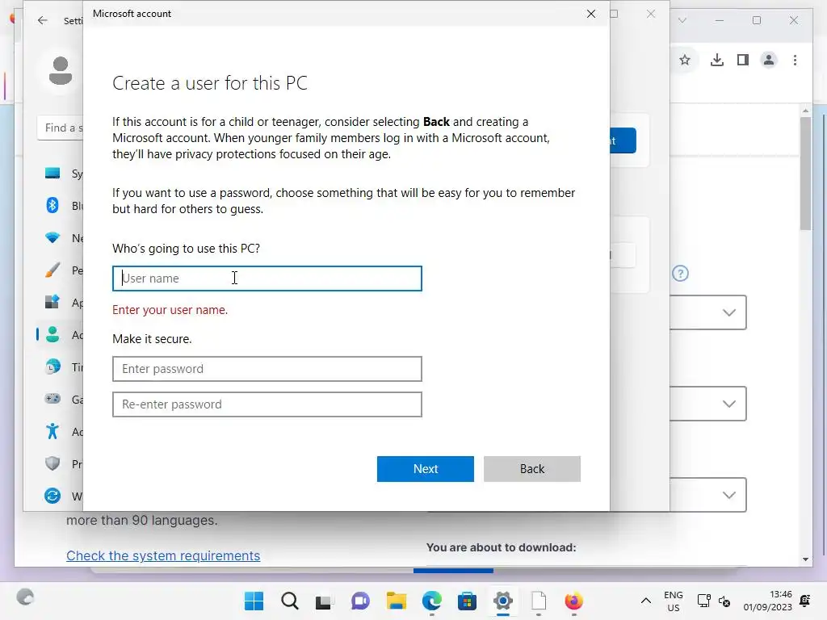The image size is (827, 620).
Task: Open the taskbar clock and date
Action: (767, 601)
